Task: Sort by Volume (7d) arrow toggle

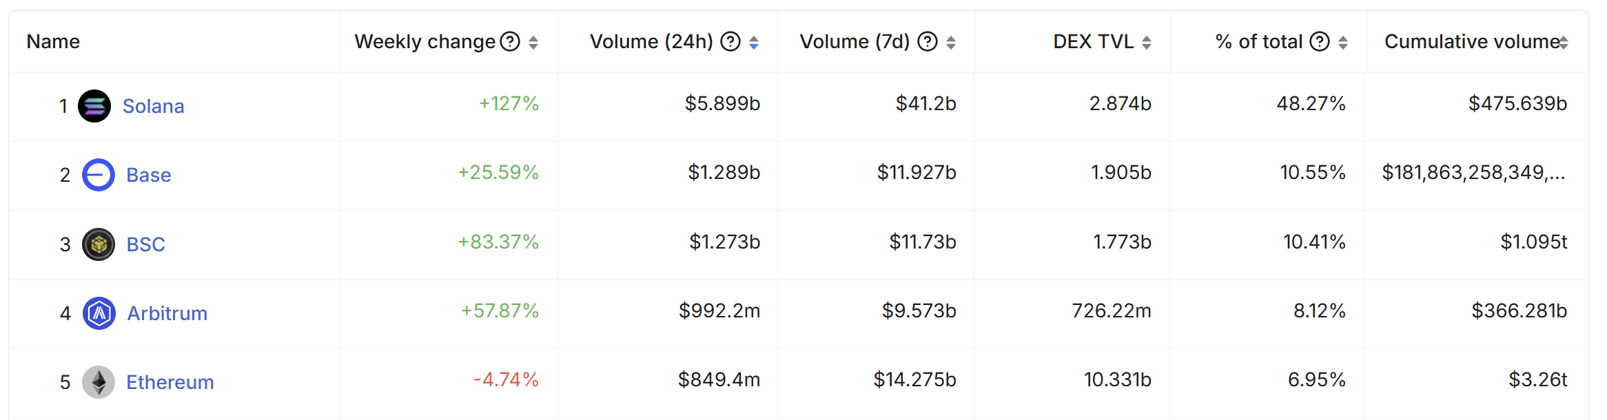Action: coord(951,43)
